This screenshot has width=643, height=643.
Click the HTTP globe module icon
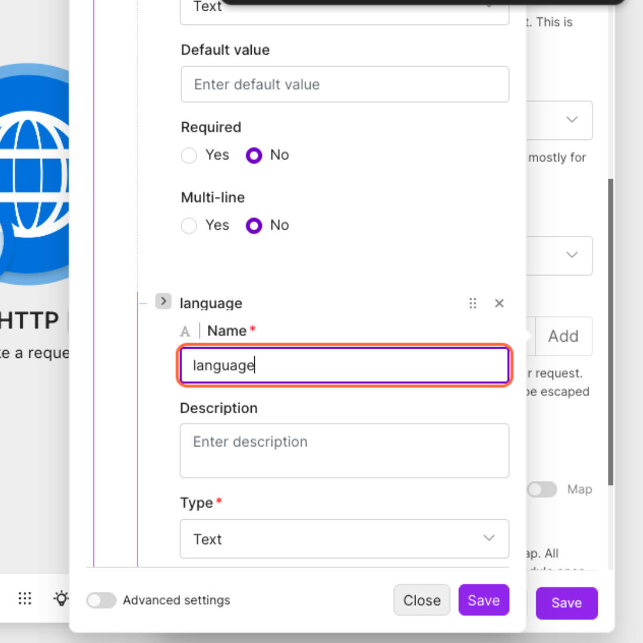click(x=35, y=174)
